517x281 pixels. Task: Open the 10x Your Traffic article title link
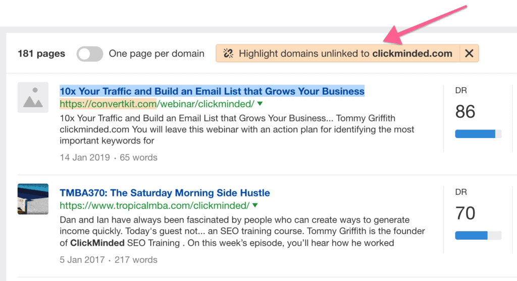(x=212, y=91)
